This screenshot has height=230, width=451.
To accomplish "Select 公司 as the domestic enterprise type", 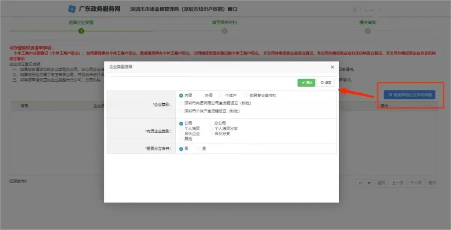I will pos(181,123).
